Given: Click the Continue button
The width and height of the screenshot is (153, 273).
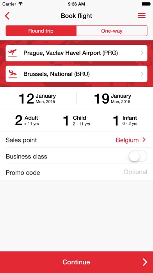Looking at the screenshot, I should tap(76, 262).
